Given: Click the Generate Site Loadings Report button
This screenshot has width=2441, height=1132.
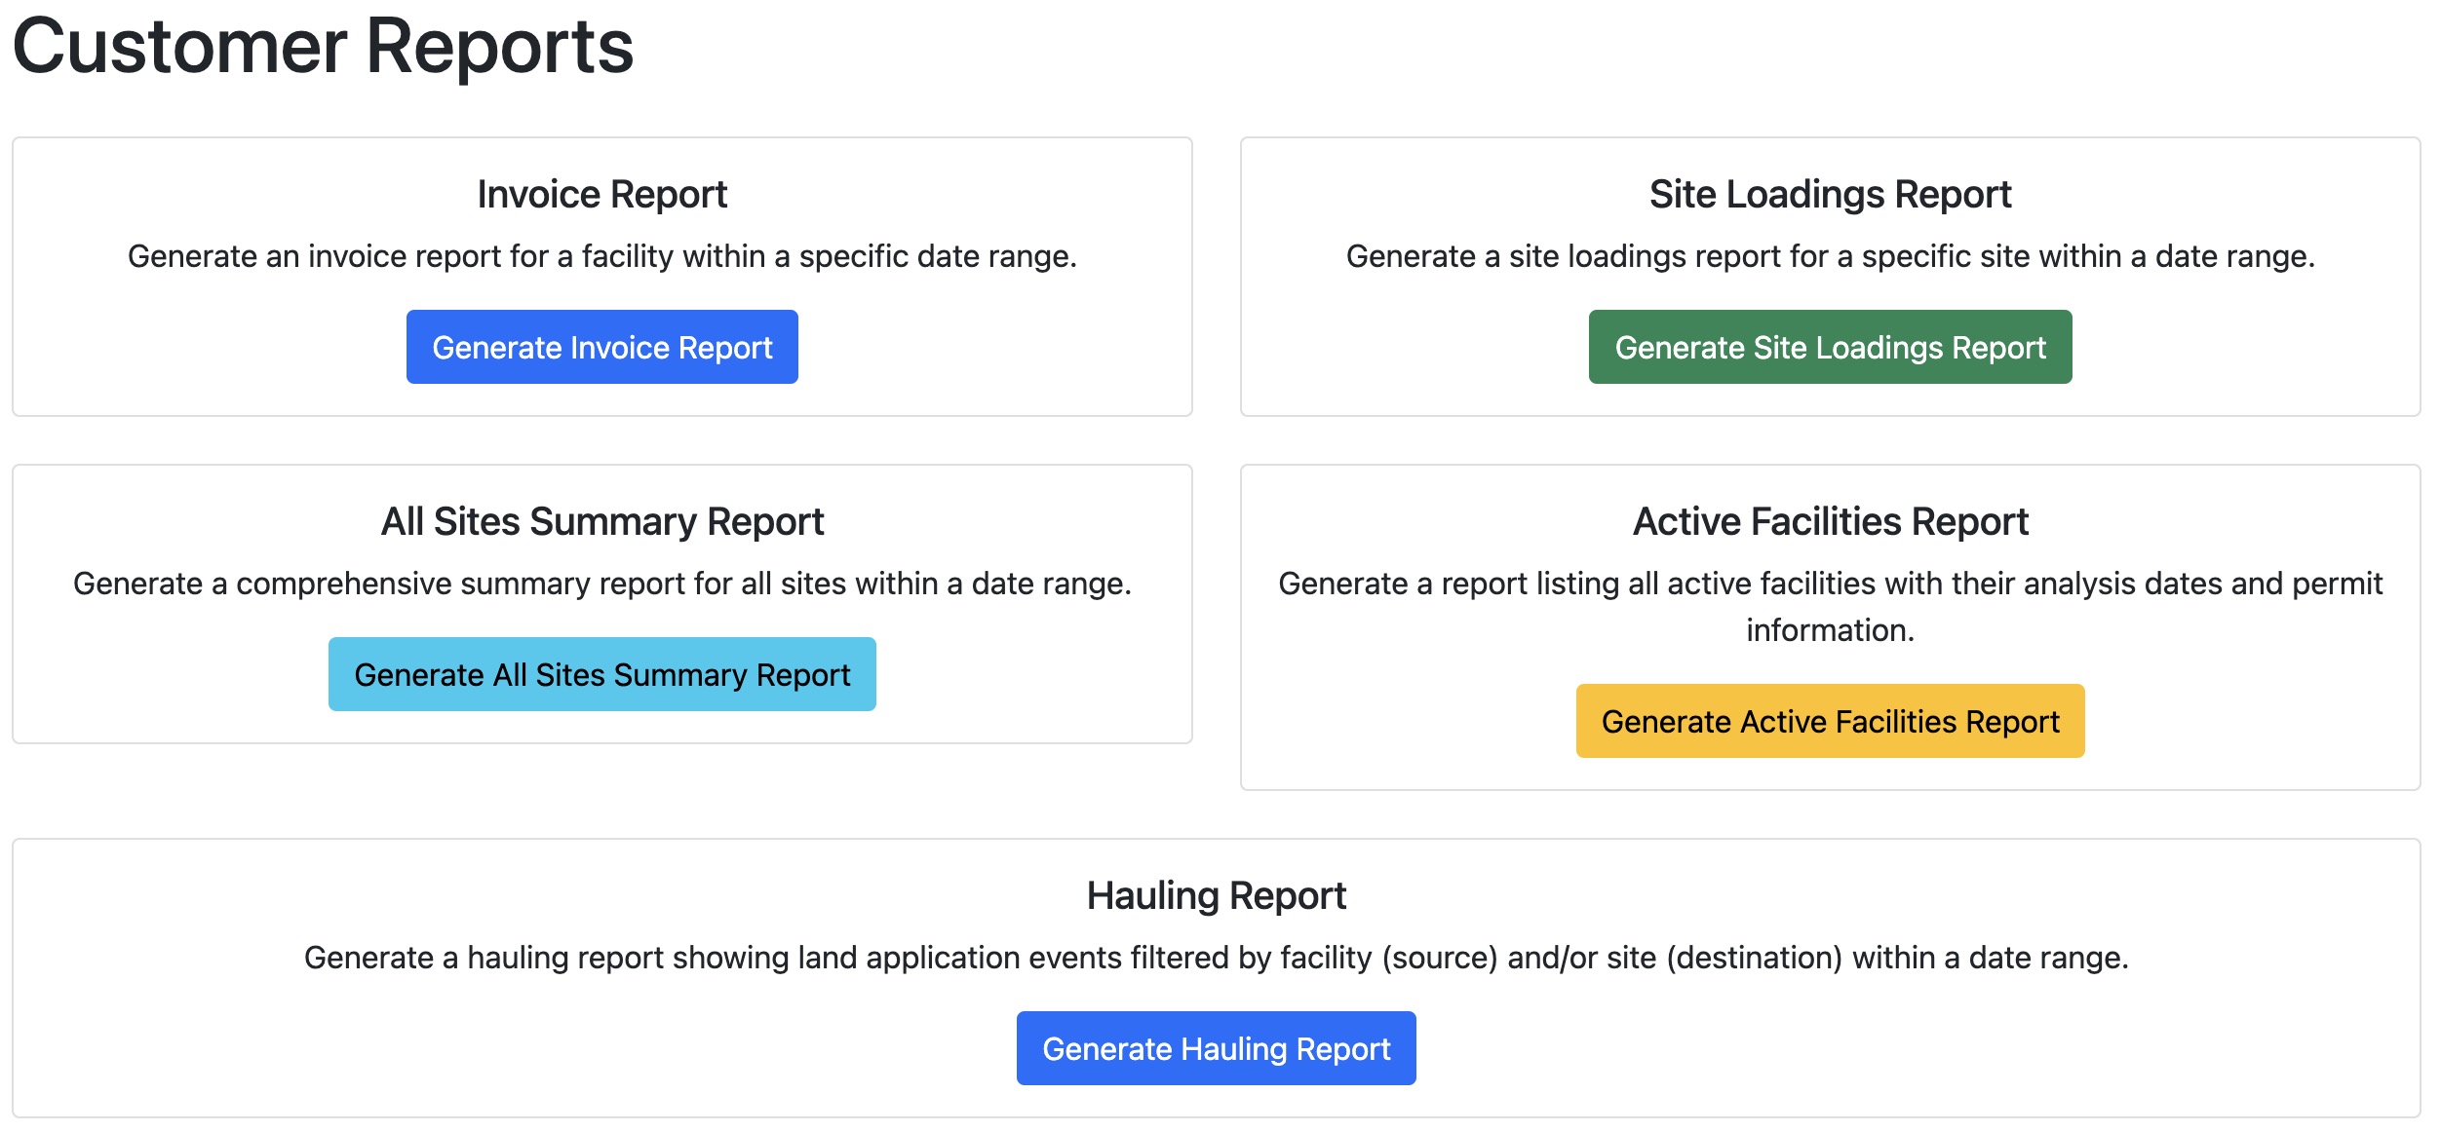Looking at the screenshot, I should (1830, 347).
